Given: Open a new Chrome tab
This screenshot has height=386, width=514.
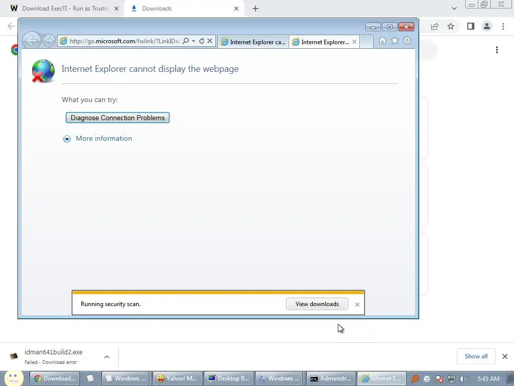Looking at the screenshot, I should [x=255, y=9].
